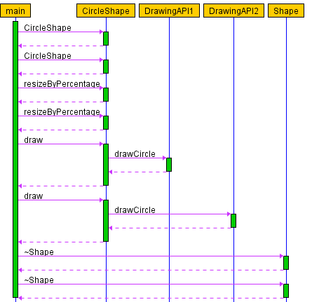
Task: Select the first resizeByPercentage message label
Action: (x=62, y=84)
